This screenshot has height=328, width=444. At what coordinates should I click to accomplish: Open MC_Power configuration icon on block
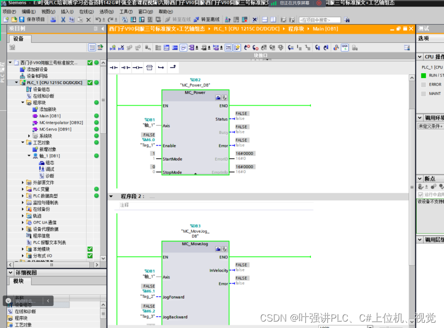(x=218, y=98)
